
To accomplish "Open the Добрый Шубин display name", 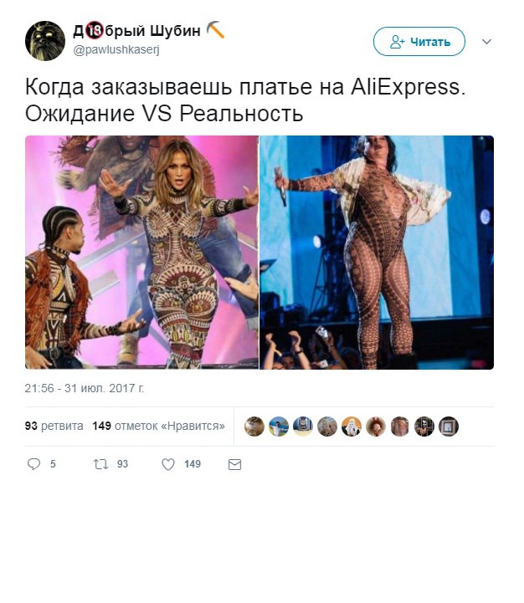I will 136,30.
